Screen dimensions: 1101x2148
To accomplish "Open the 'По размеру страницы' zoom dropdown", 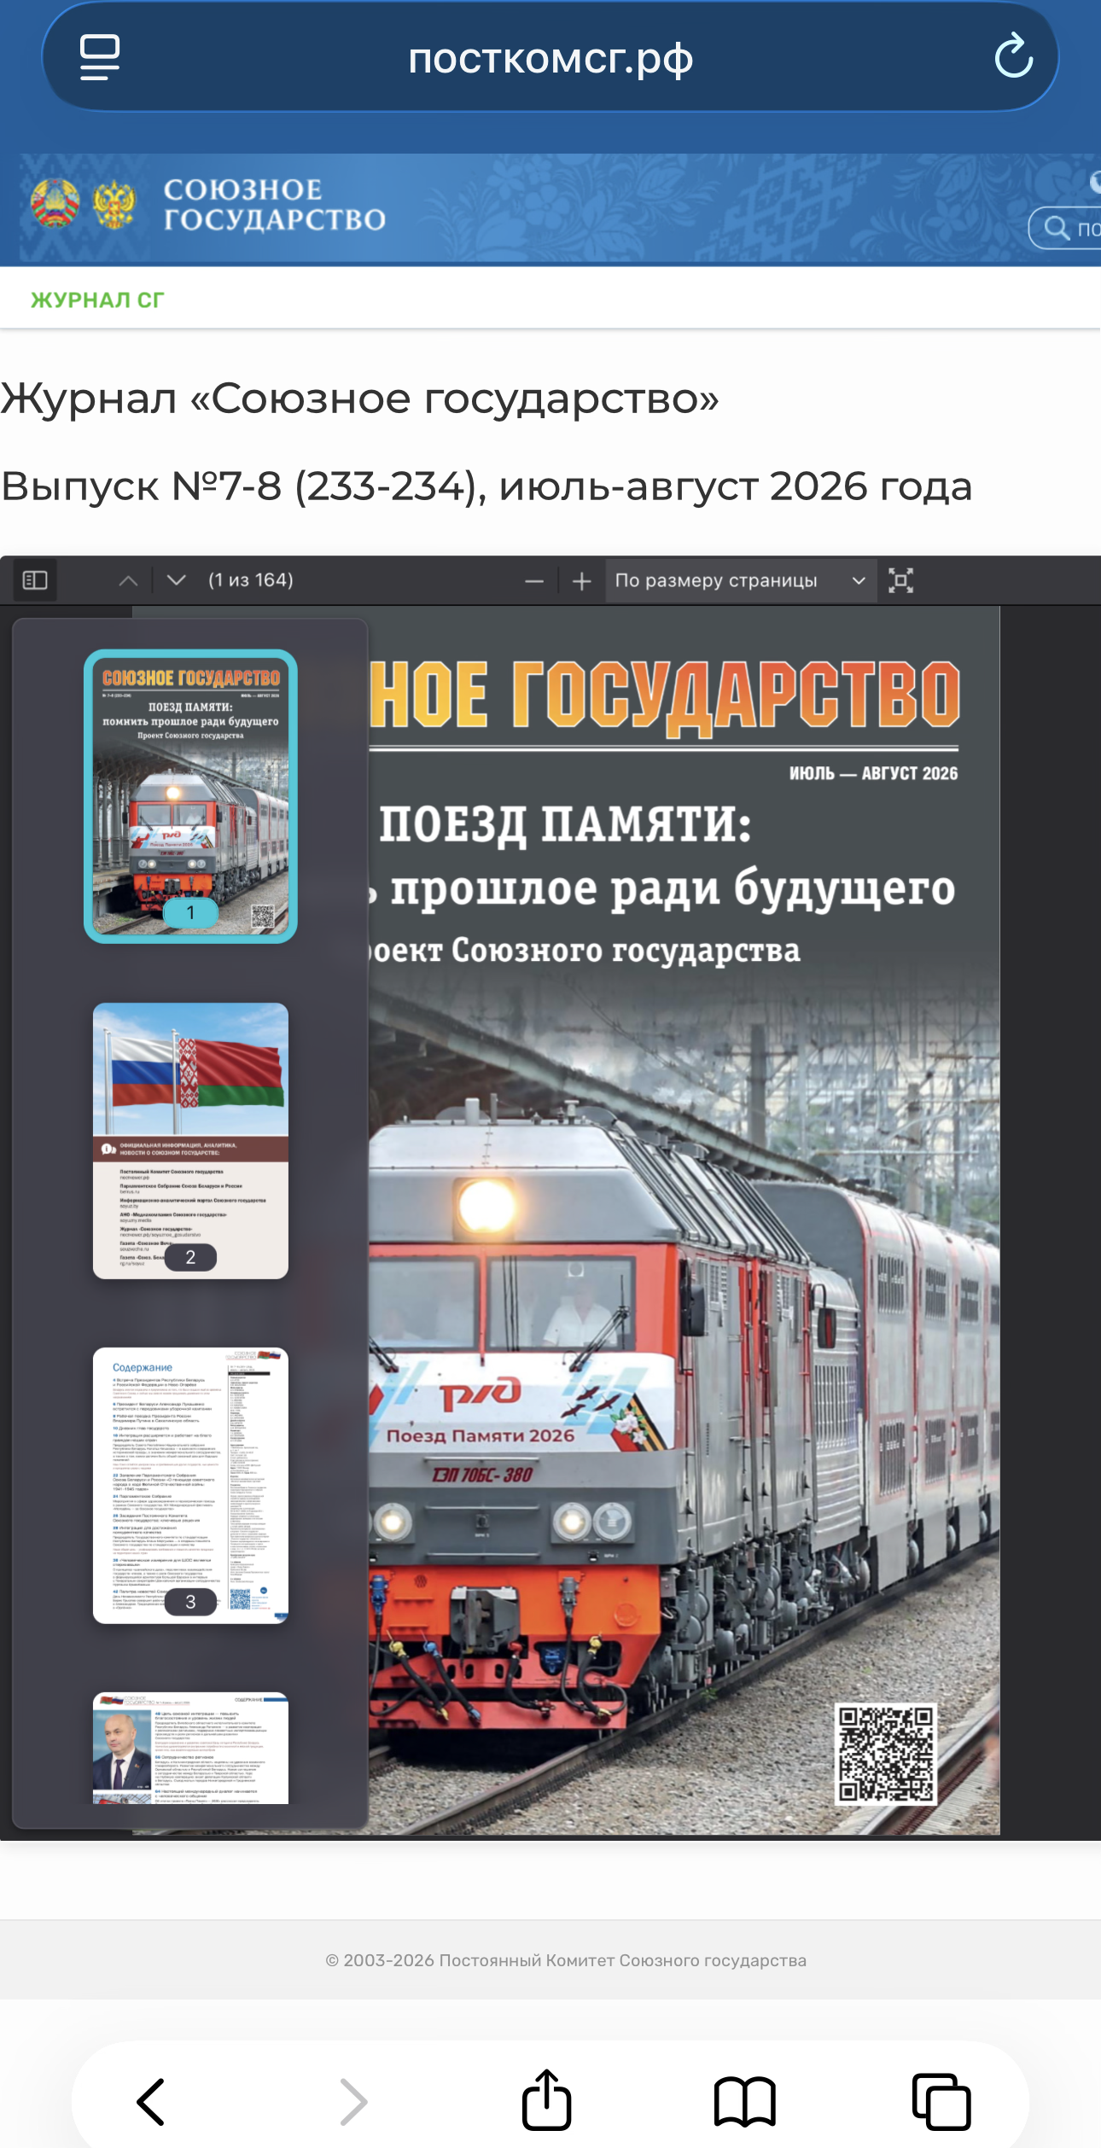I will tap(741, 580).
